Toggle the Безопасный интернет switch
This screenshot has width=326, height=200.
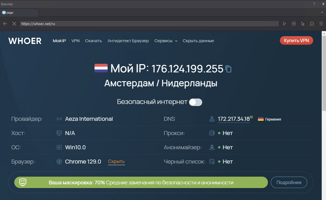point(195,102)
